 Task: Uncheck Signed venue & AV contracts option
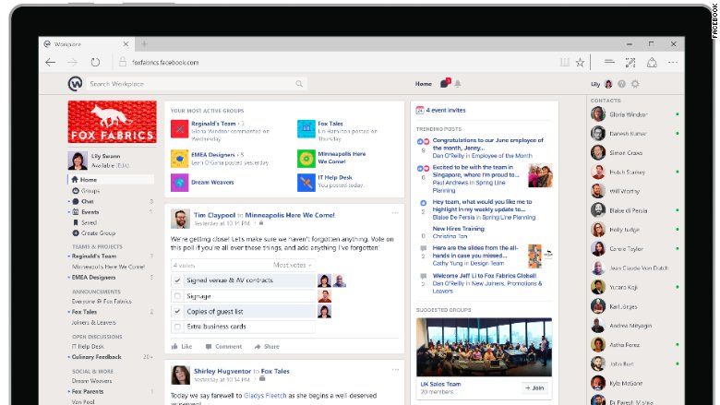pos(178,280)
